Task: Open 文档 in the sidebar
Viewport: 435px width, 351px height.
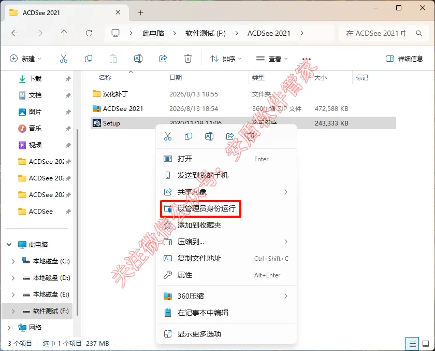Action: coord(35,95)
